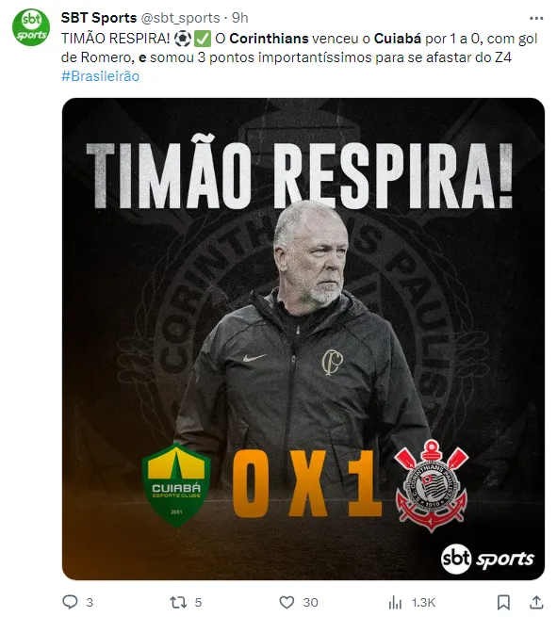
Task: Open the #Brasileirão hashtag link
Action: pos(101,76)
